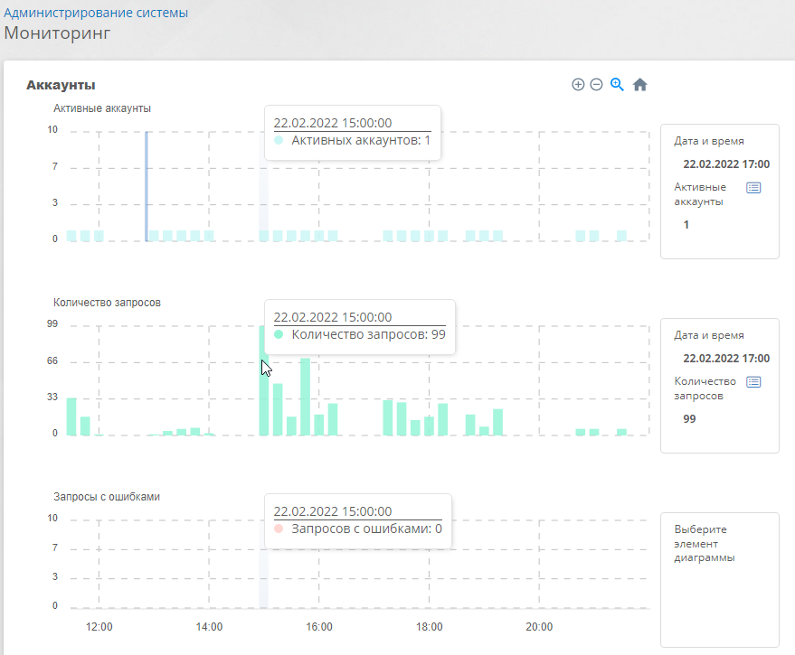Click the light blue marker in accounts tooltip

pos(279,141)
